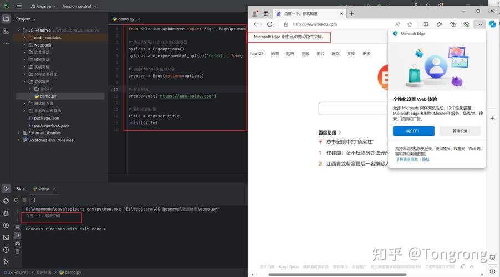Open Edge sidebar settings gear
The width and height of the screenshot is (500, 277).
click(492, 271)
